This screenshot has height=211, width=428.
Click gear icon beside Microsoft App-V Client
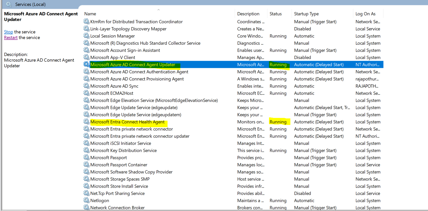point(86,57)
